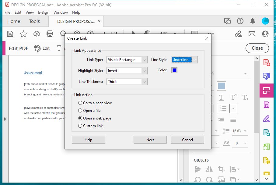Image resolution: width=276 pixels, height=185 pixels.
Task: Open the purple compress PDF sidebar icon
Action: (267, 105)
